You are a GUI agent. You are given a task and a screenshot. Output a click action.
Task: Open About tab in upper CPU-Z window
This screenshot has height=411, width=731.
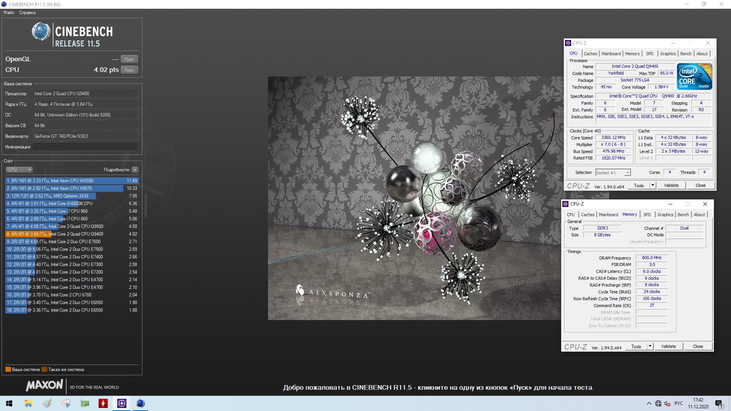coord(702,54)
